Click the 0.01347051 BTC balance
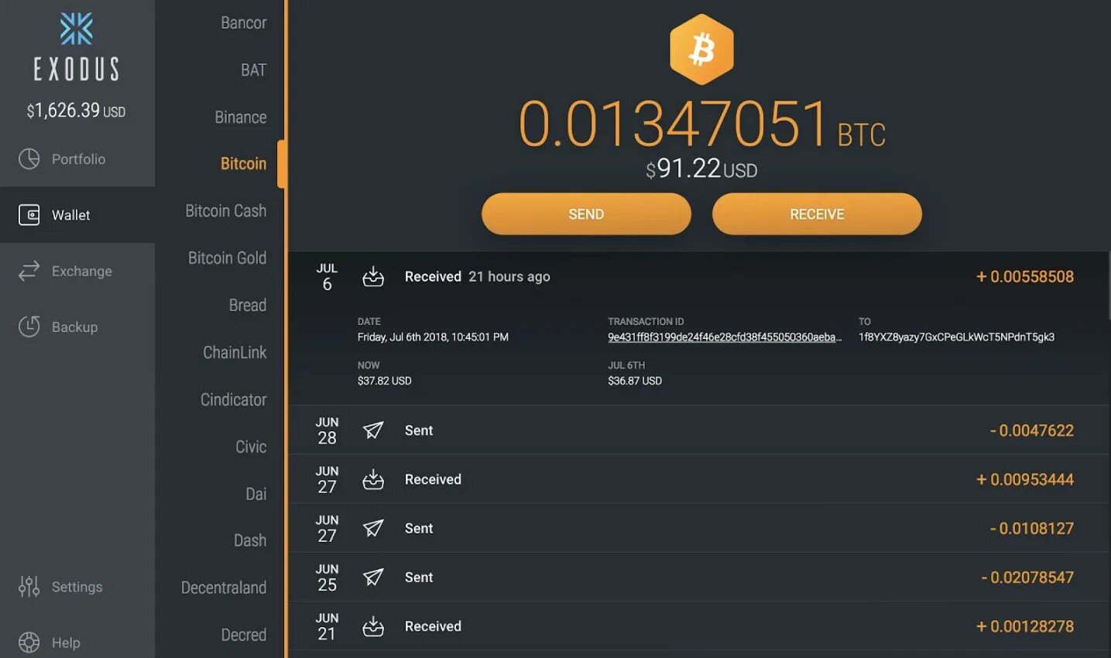Image resolution: width=1111 pixels, height=658 pixels. click(701, 124)
